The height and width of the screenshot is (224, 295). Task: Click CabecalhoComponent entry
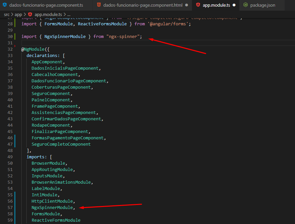pos(54,75)
